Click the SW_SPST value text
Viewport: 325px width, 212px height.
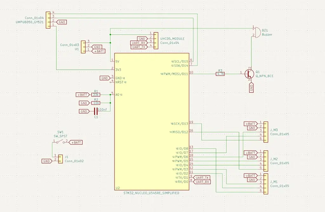click(x=61, y=136)
